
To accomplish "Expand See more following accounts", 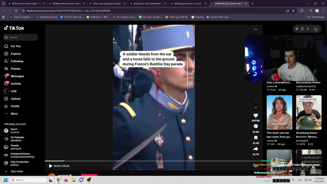I will tap(14, 171).
